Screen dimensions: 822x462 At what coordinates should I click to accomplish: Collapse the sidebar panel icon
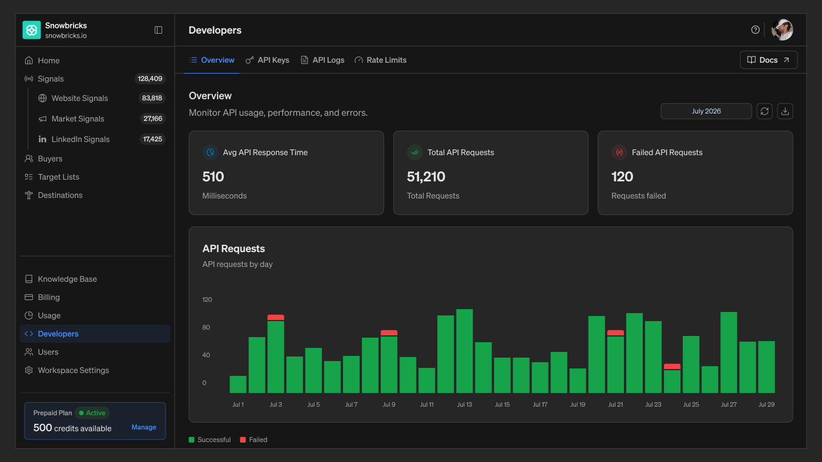click(159, 30)
